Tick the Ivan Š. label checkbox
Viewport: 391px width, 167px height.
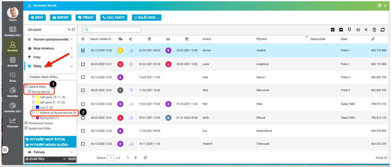34,108
